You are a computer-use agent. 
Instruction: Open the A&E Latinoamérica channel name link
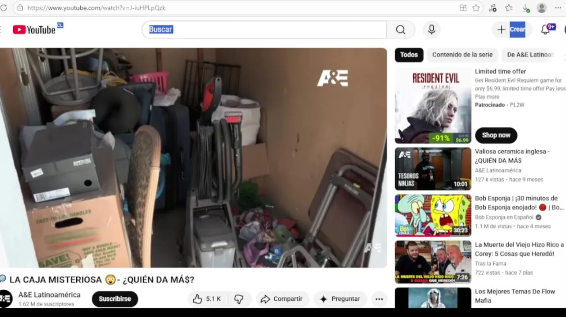point(49,295)
